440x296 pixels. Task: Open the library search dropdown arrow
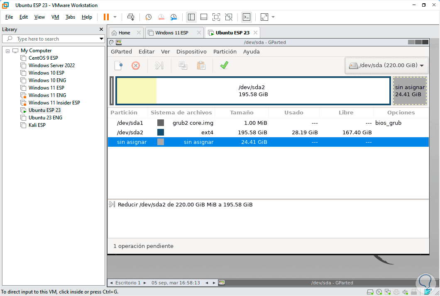(101, 39)
